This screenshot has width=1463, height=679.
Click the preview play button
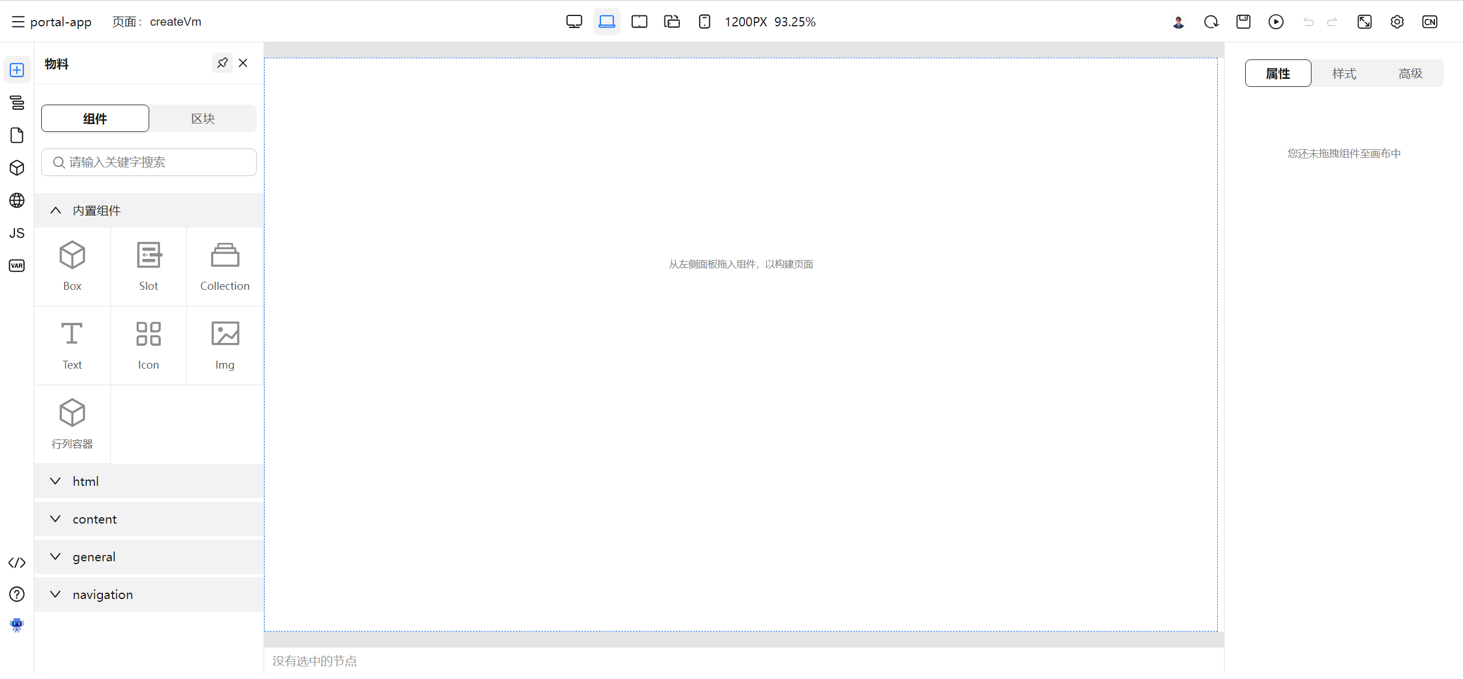click(1275, 22)
